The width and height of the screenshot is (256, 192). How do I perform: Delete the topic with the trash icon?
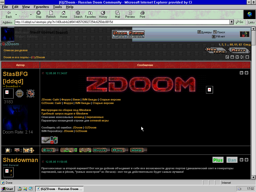click(x=247, y=57)
